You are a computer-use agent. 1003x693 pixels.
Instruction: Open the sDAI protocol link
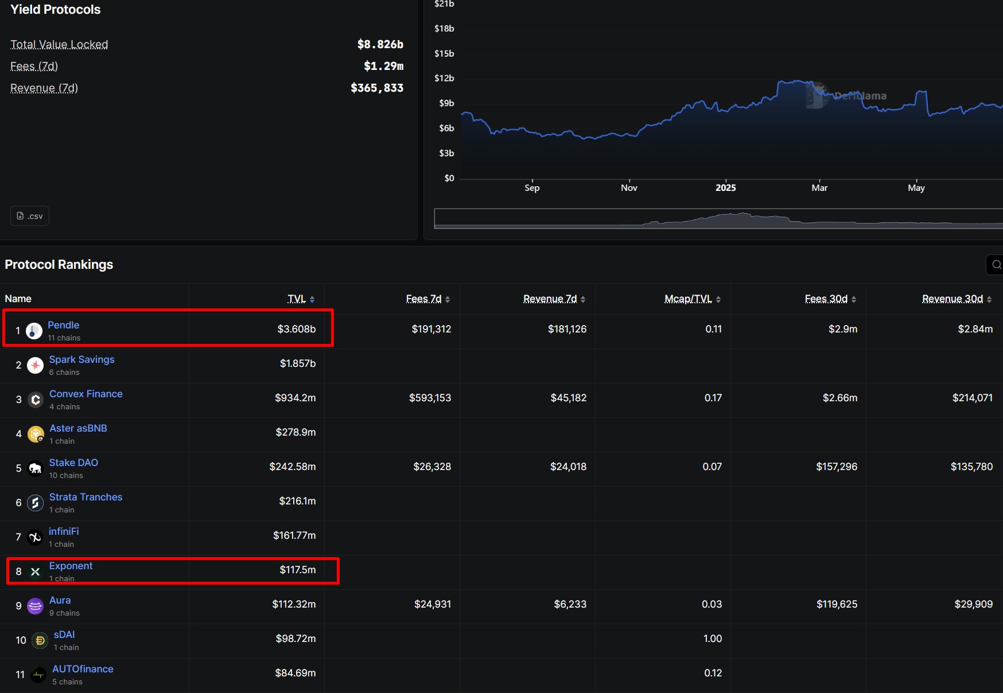[x=64, y=635]
